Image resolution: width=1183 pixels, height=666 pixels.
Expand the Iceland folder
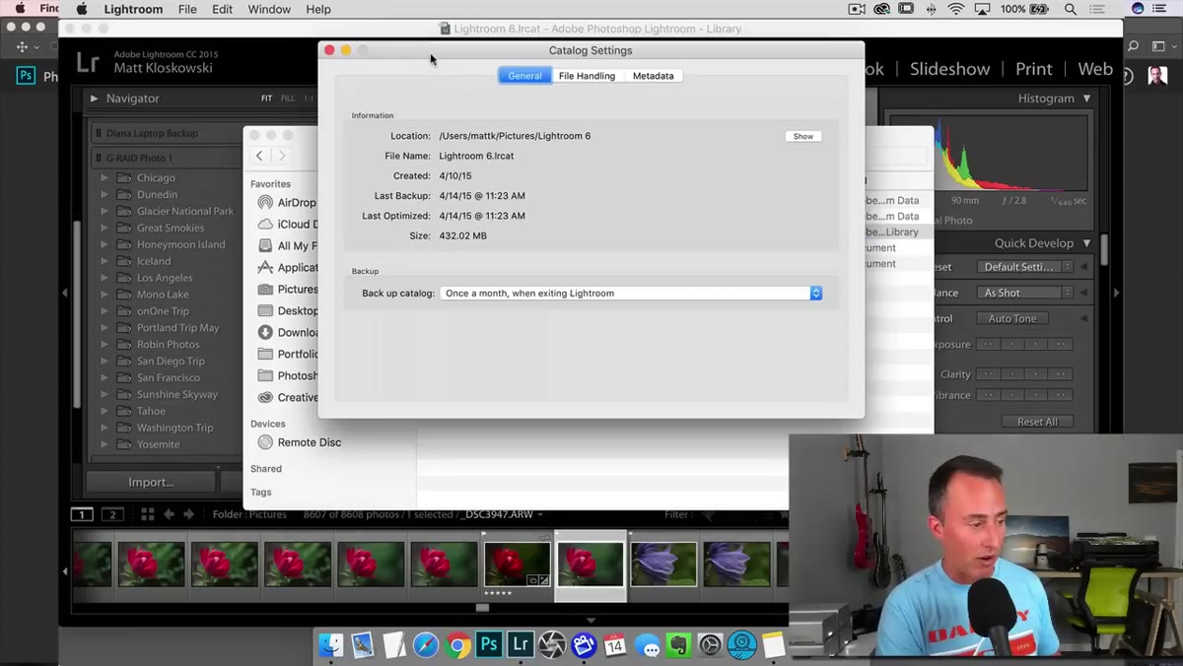pyautogui.click(x=104, y=261)
